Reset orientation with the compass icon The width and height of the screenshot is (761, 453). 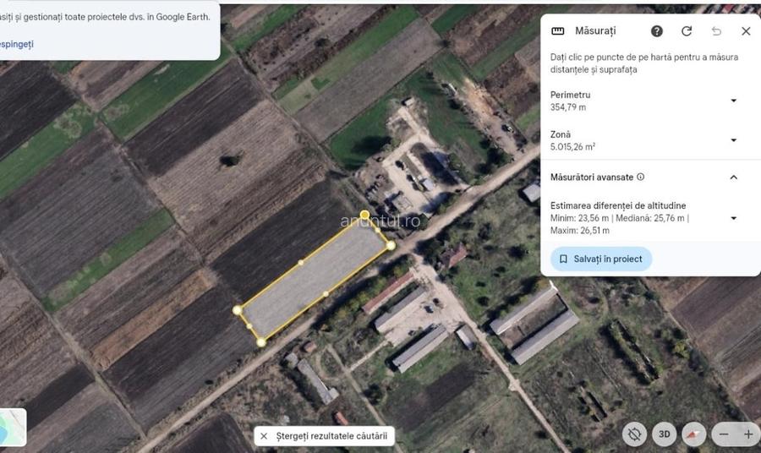point(693,434)
